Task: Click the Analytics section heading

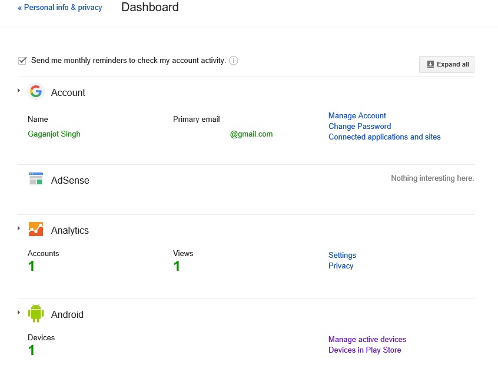Action: tap(70, 230)
